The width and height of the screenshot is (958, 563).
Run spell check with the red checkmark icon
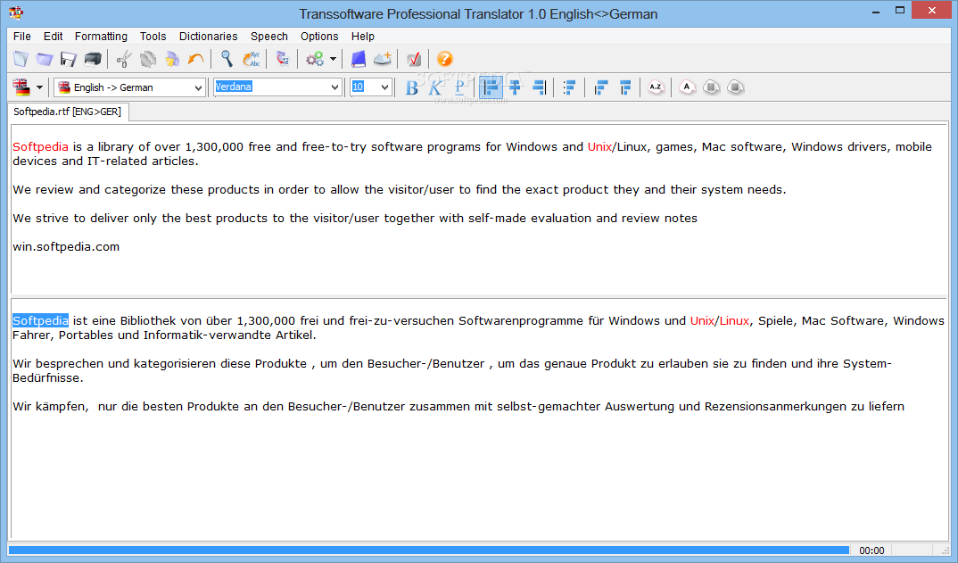coord(414,59)
